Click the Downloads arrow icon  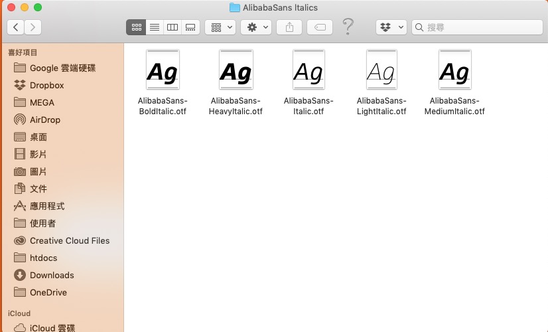[20, 275]
